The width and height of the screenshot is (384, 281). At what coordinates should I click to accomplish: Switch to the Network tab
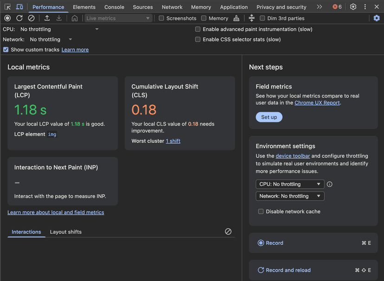point(172,7)
